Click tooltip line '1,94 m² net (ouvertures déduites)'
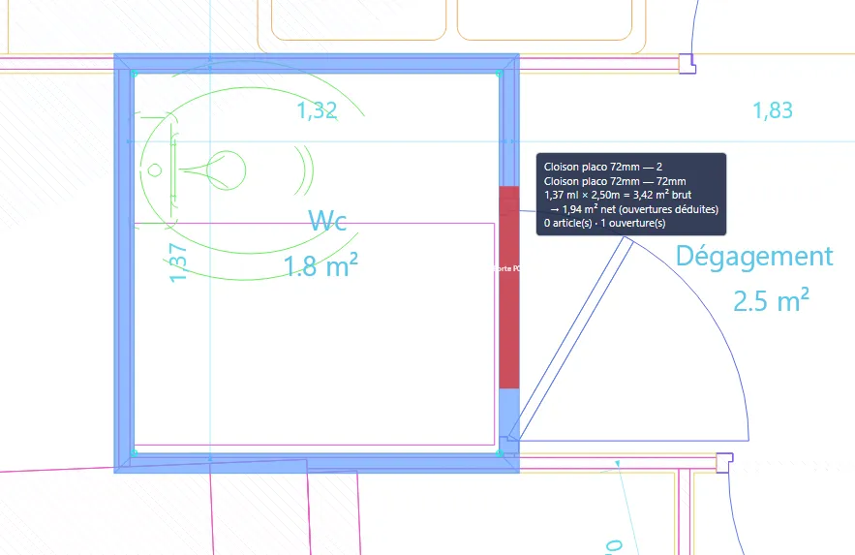 pyautogui.click(x=633, y=209)
